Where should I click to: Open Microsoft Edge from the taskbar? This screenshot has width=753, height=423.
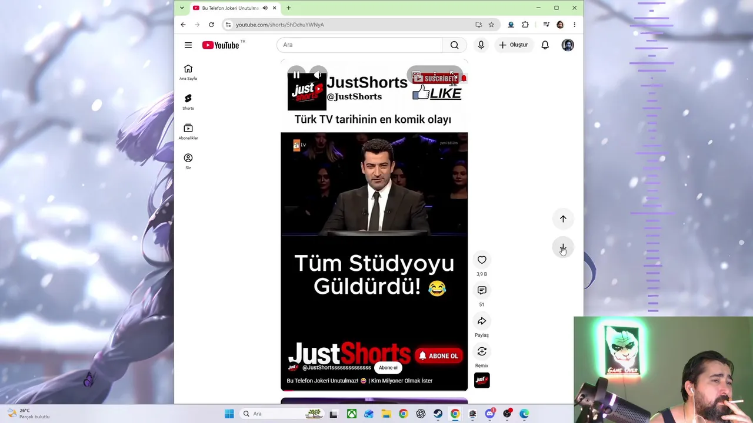coord(524,414)
